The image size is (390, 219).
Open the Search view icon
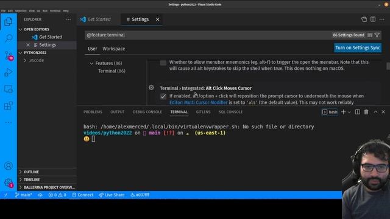[8, 38]
